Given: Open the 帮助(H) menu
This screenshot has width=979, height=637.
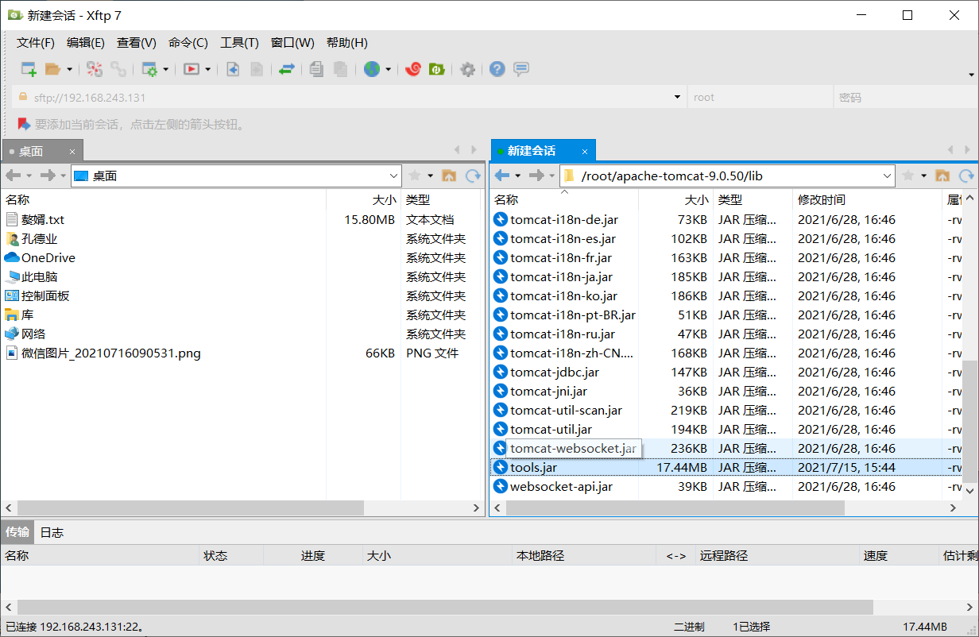Looking at the screenshot, I should click(347, 43).
